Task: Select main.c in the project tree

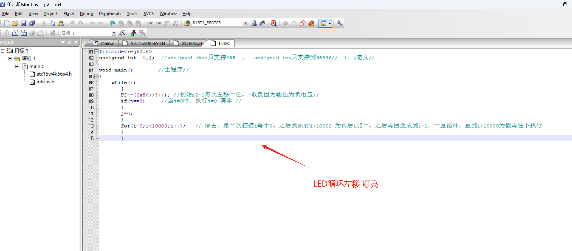Action: (37, 66)
